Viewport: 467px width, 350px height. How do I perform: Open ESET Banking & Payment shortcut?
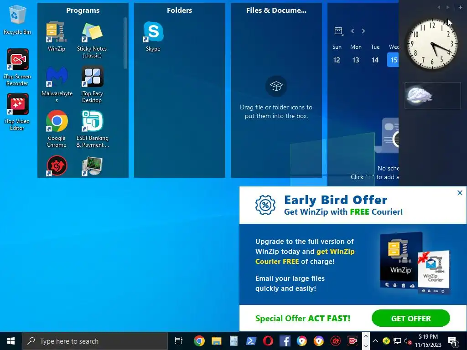tap(92, 129)
